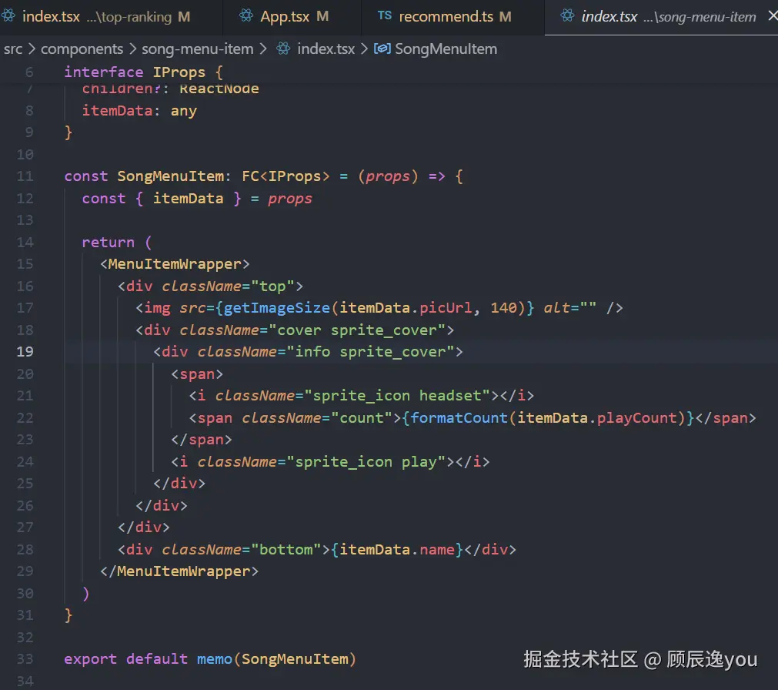This screenshot has height=690, width=778.
Task: Close the song-menu-item index.tsx tab
Action: [773, 16]
